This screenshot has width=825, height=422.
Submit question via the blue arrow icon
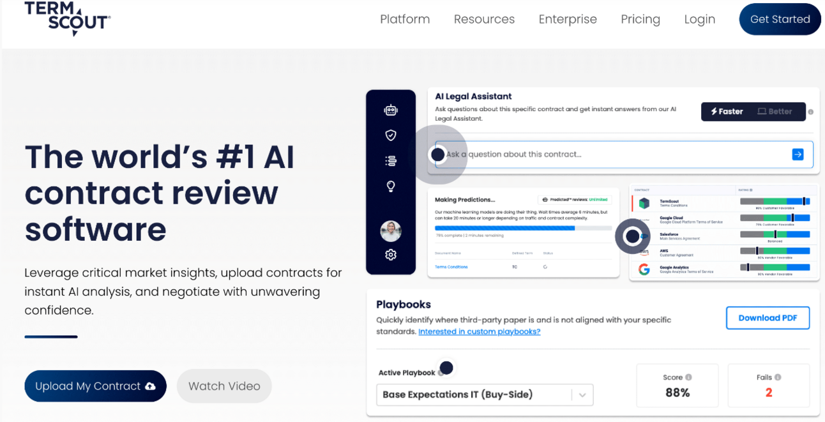point(798,154)
